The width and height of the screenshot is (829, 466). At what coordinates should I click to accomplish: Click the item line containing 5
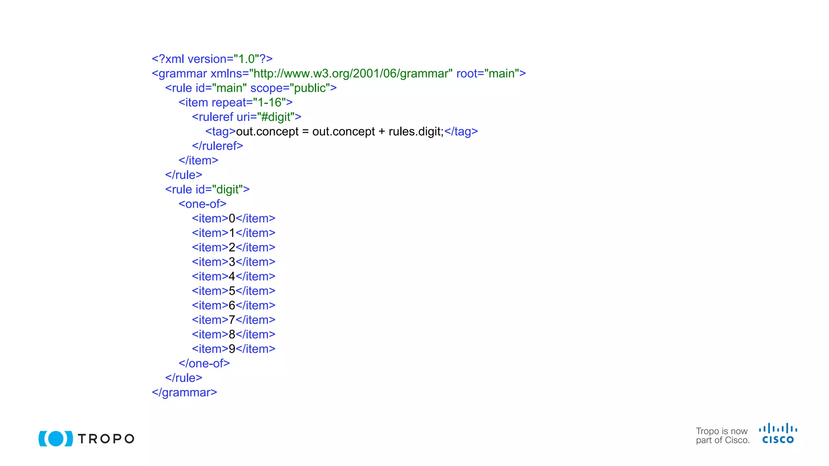coord(234,291)
